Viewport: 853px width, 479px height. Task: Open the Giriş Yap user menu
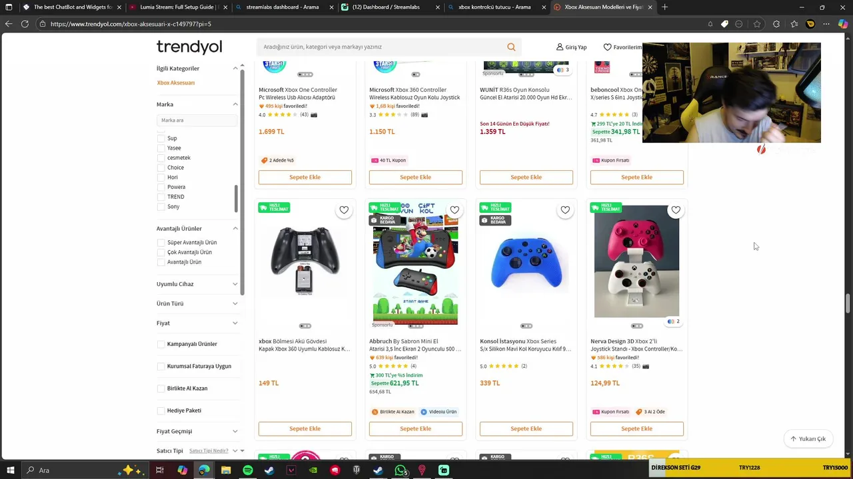click(572, 47)
